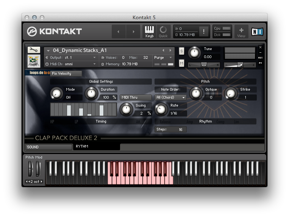
Task: Click the Tune knob
Action: (194, 53)
